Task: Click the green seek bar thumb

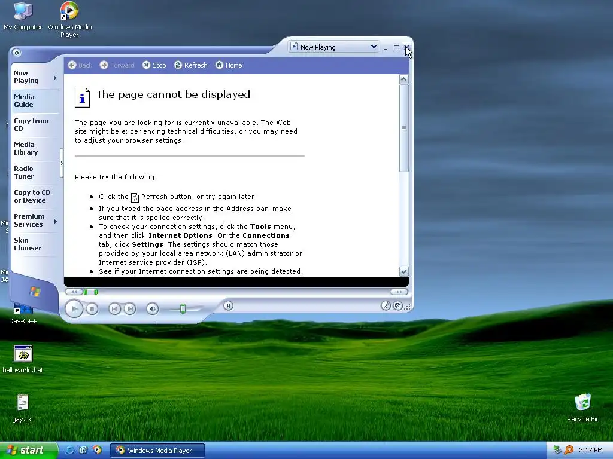Action: pos(91,292)
